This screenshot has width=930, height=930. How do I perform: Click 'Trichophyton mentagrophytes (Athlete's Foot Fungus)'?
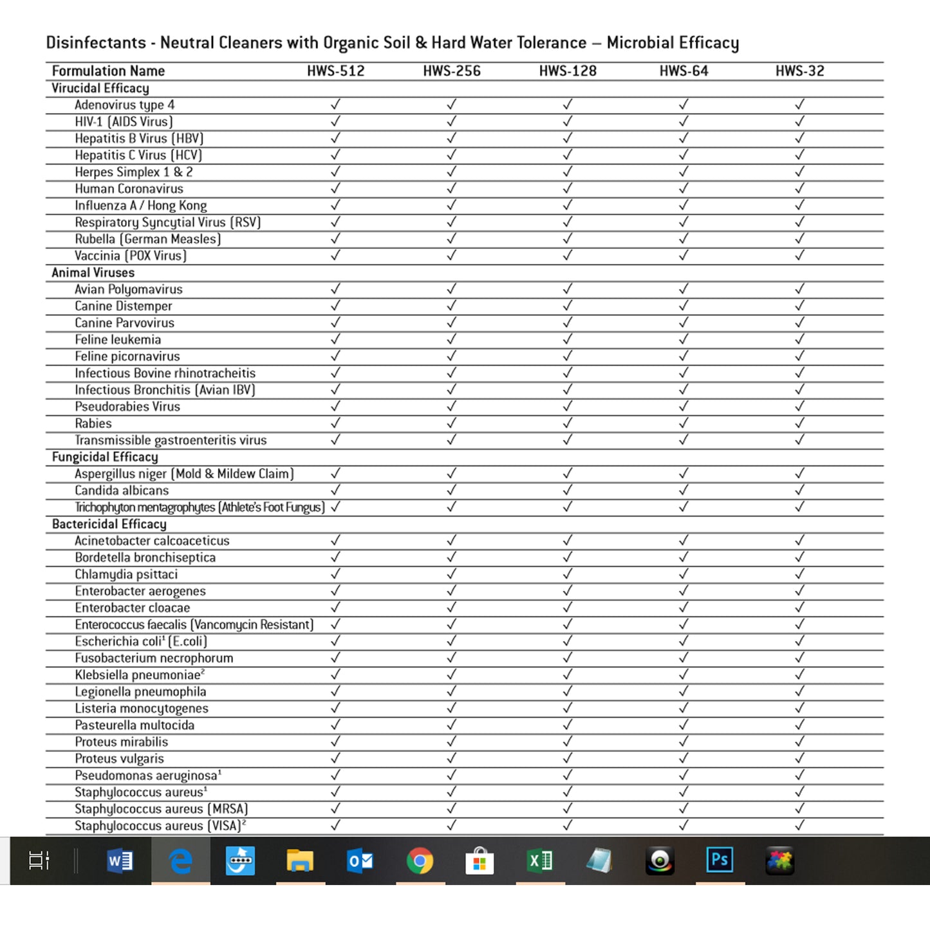pyautogui.click(x=200, y=507)
